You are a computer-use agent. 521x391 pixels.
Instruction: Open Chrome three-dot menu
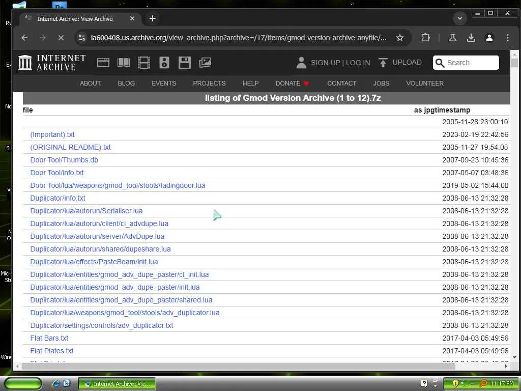(x=507, y=38)
